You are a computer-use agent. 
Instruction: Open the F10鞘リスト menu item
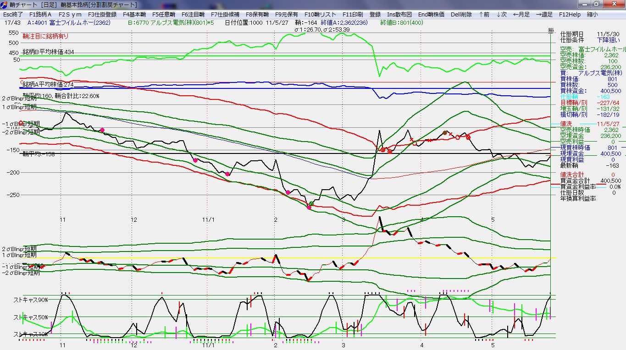click(320, 14)
